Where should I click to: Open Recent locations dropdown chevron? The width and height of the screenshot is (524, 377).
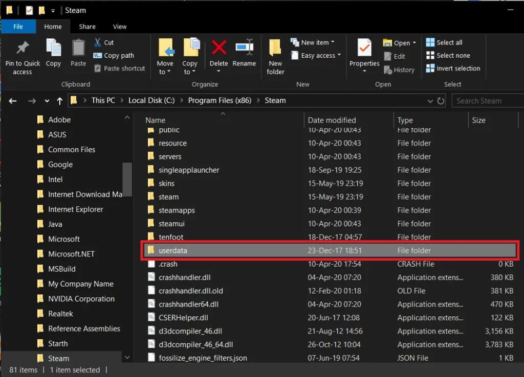pyautogui.click(x=47, y=101)
